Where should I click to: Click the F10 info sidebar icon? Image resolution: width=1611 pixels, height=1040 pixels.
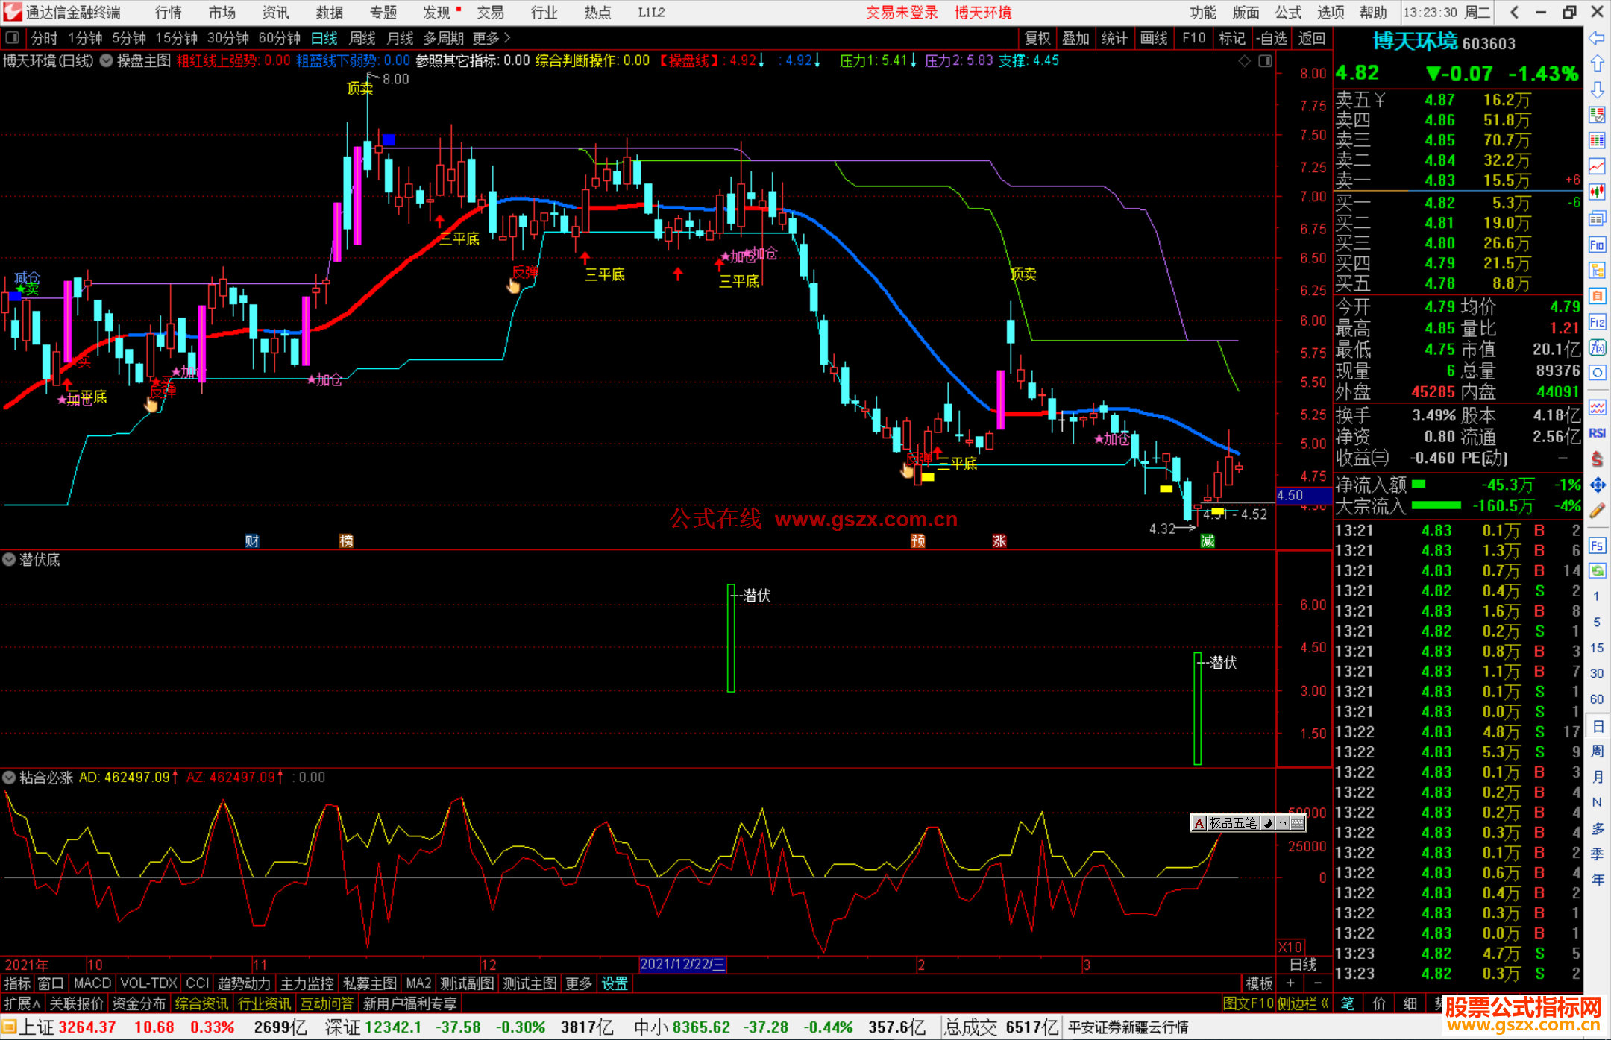pos(1597,245)
